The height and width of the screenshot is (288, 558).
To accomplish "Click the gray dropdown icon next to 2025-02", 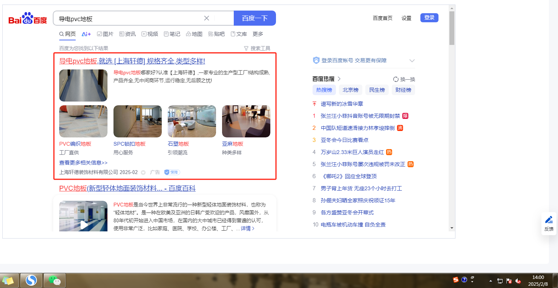I will tap(143, 172).
